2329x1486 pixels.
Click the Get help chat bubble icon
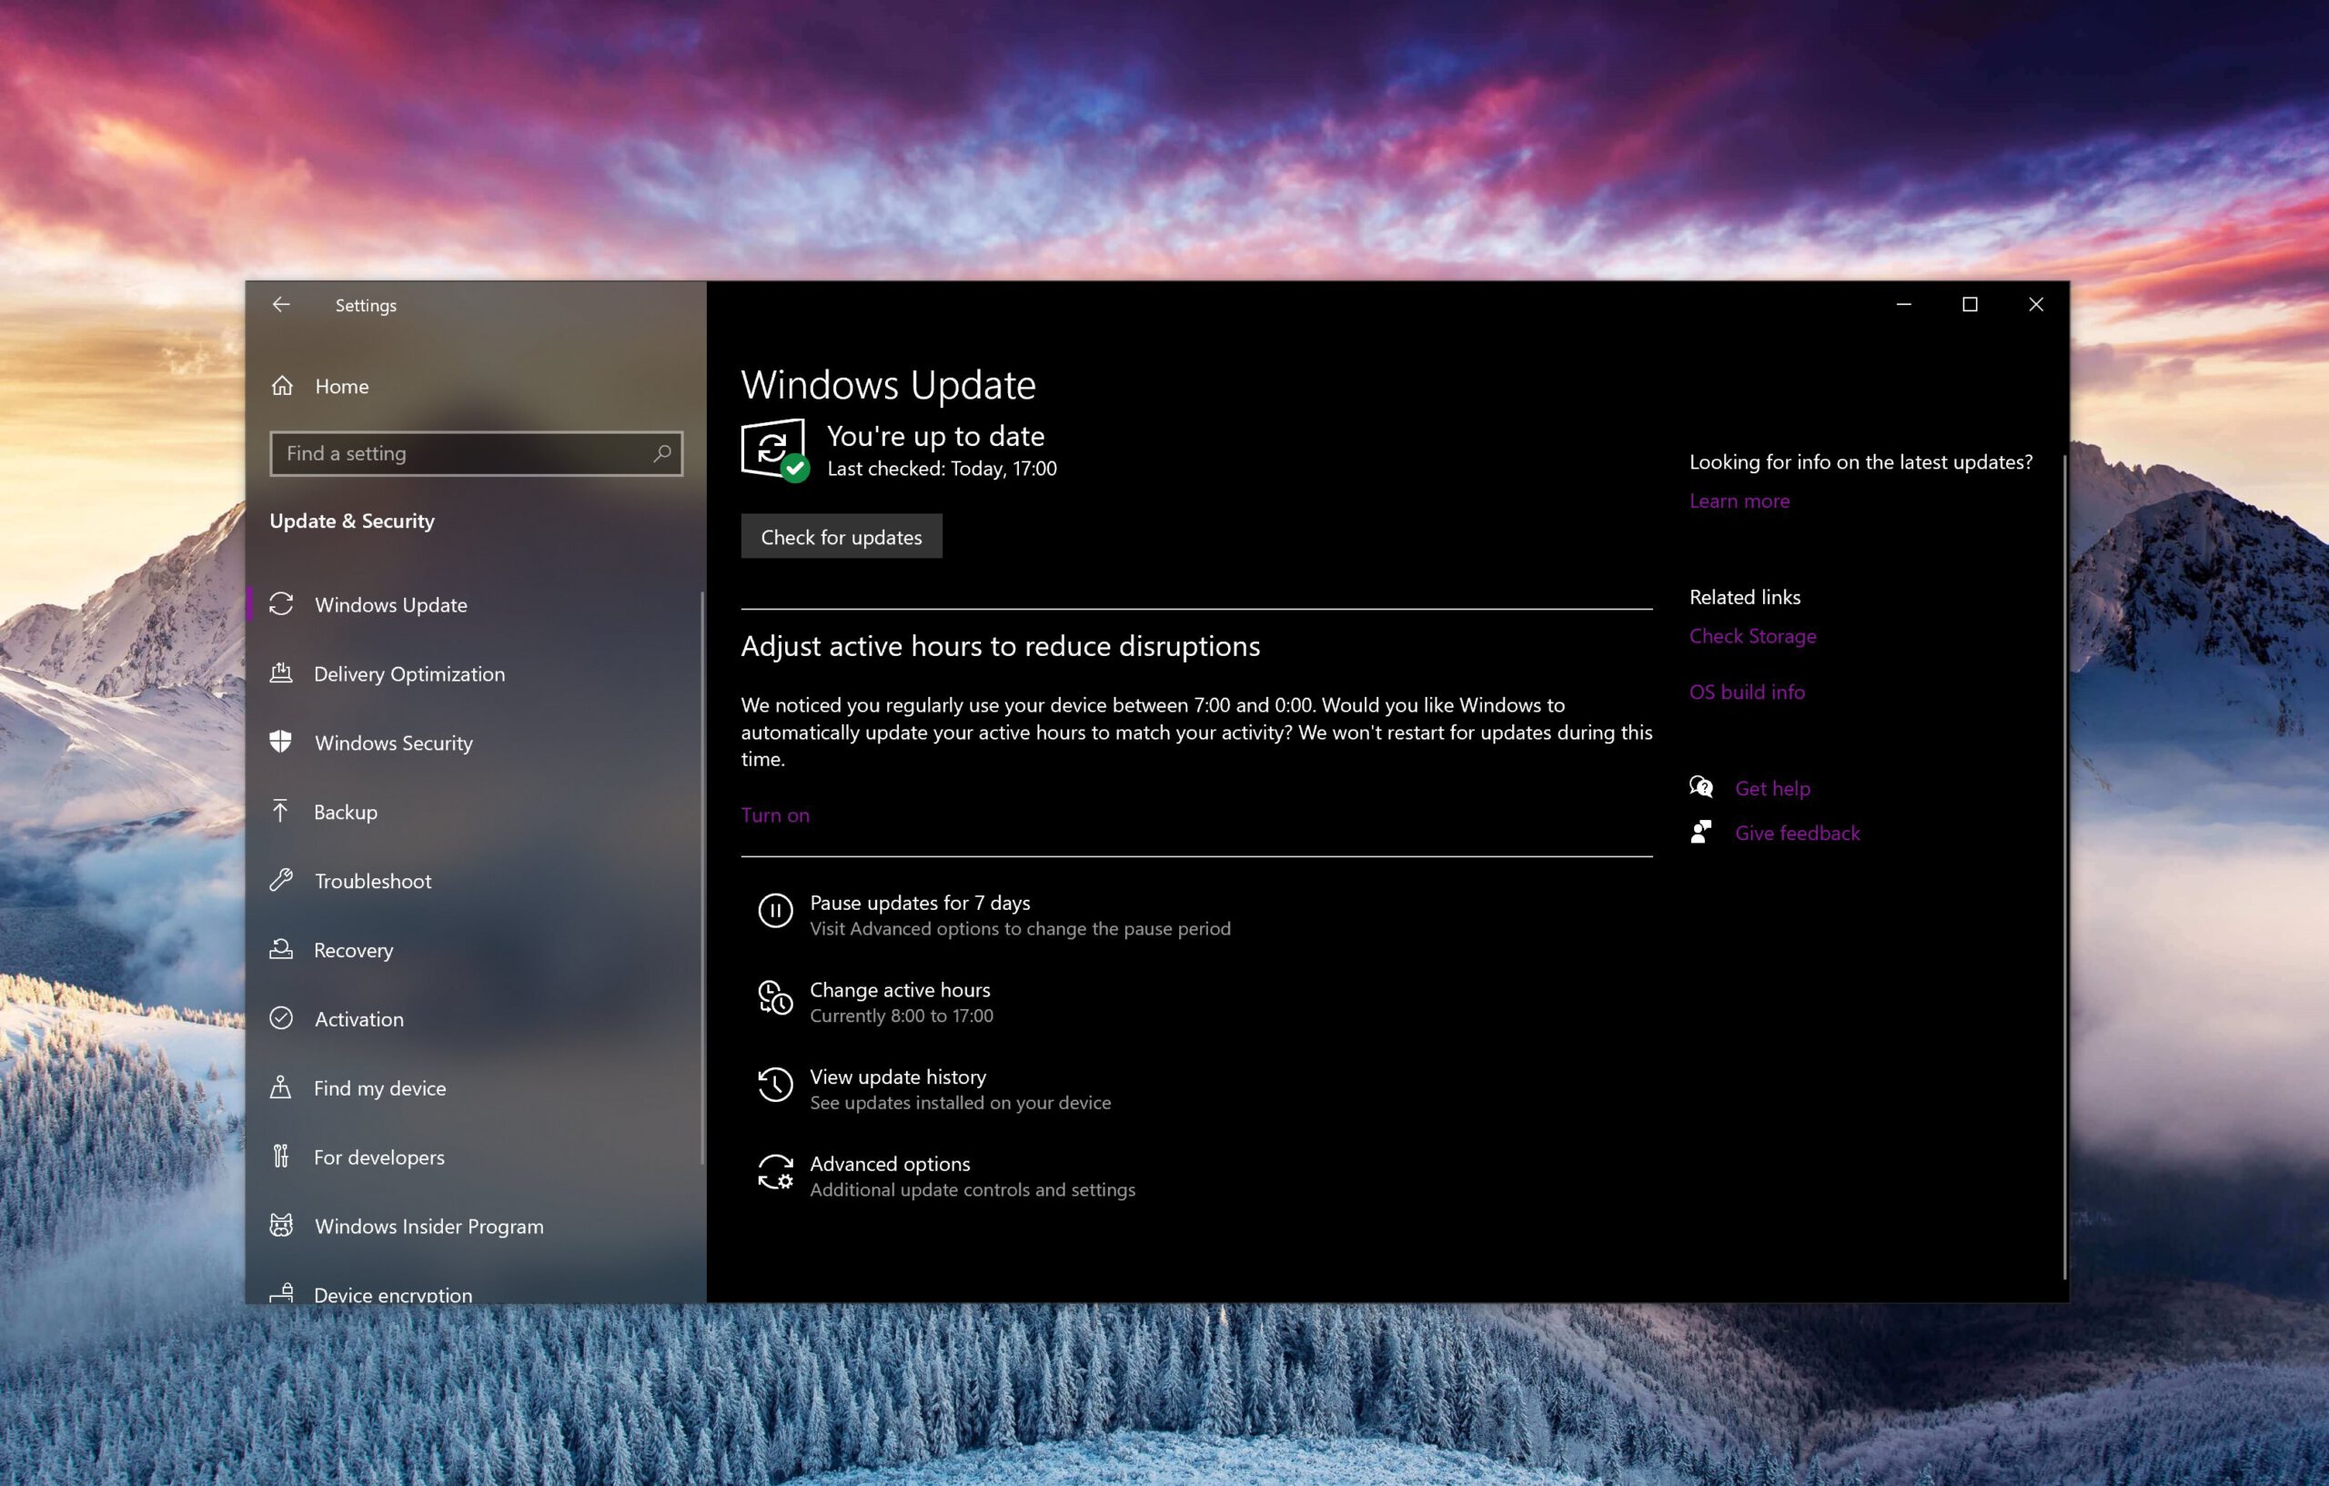1701,786
